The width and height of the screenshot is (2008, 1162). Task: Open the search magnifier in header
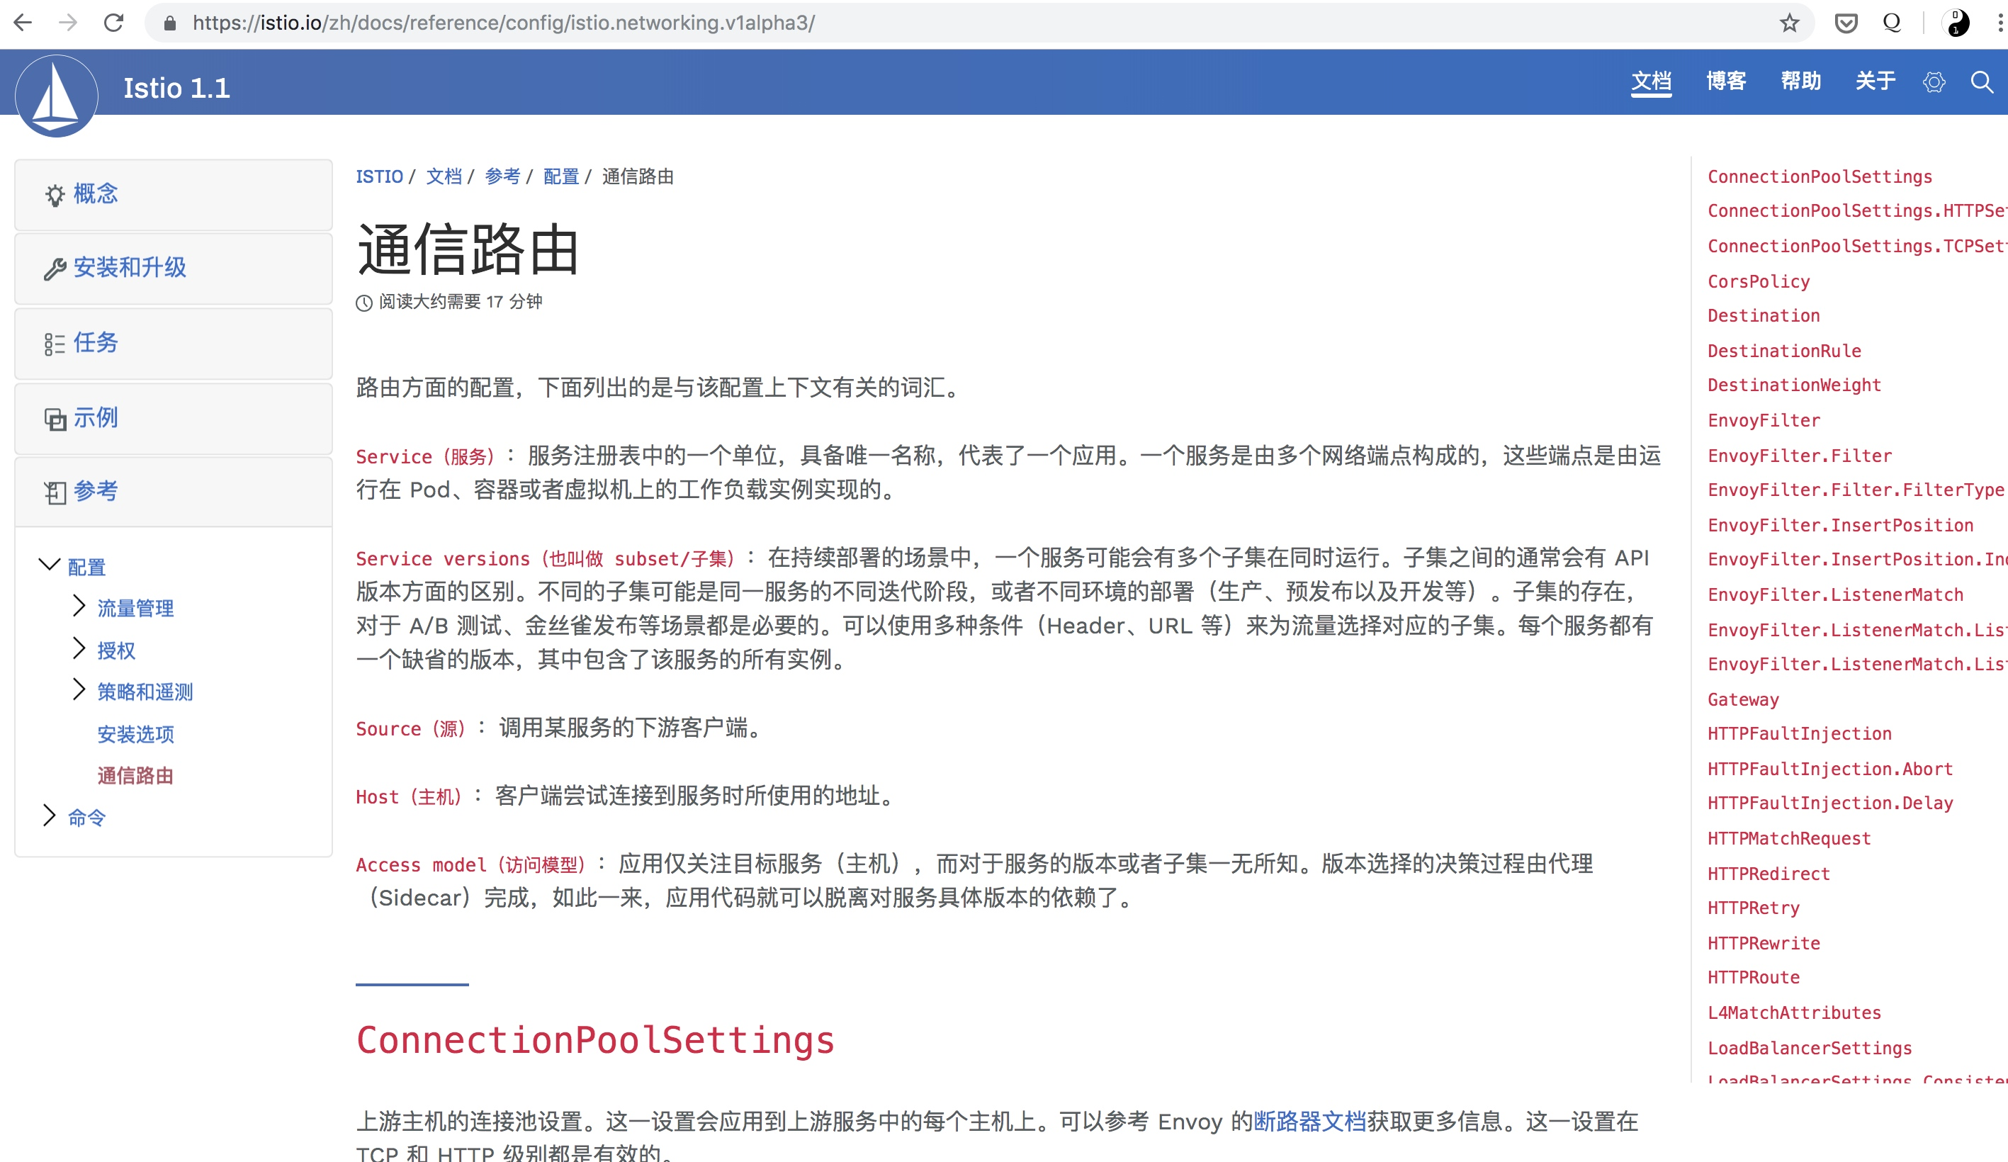(x=1981, y=82)
